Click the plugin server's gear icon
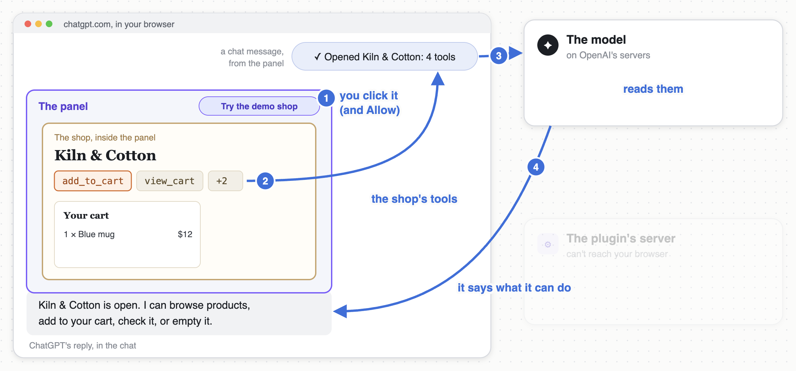Viewport: 796px width, 371px height. coord(548,244)
